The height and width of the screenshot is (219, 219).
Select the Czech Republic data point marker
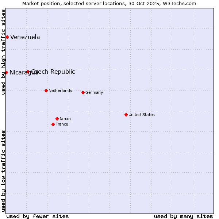pyautogui.click(x=28, y=72)
